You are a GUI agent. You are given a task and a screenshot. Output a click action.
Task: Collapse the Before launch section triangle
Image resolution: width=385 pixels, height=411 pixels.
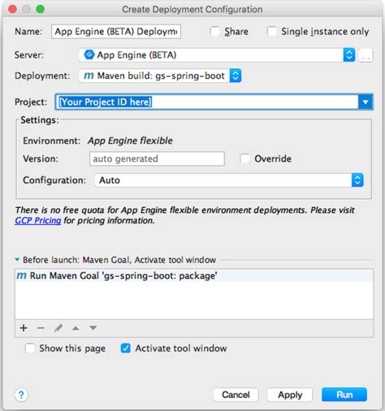17,260
